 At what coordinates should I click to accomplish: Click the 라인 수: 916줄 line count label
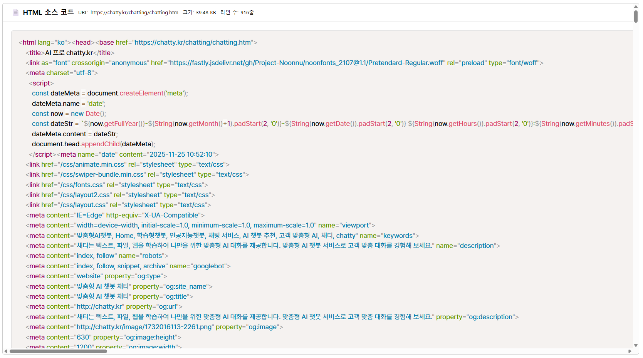pos(237,13)
